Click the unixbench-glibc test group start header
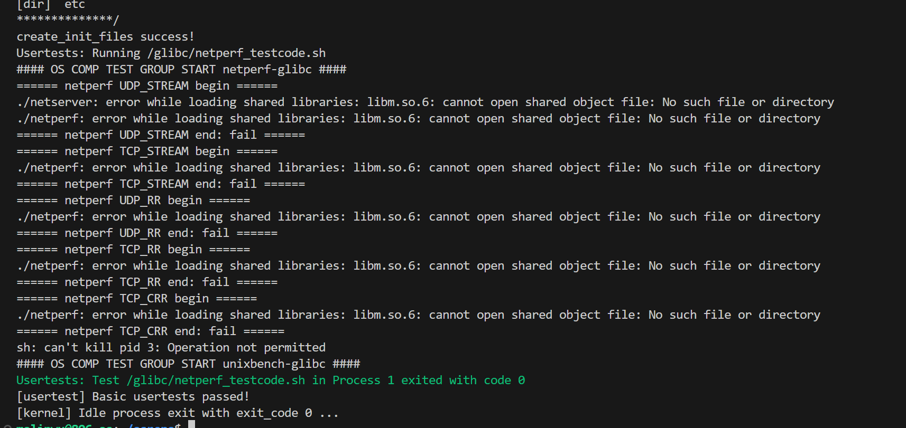This screenshot has height=428, width=906. (x=188, y=364)
